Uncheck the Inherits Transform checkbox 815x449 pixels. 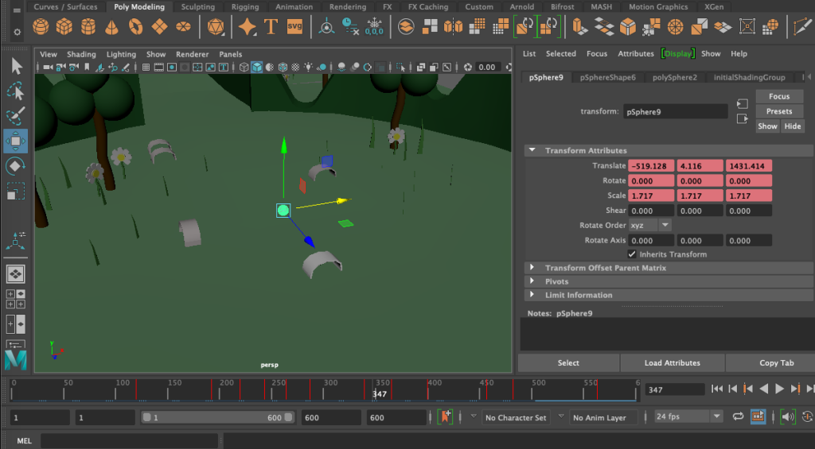pos(632,254)
